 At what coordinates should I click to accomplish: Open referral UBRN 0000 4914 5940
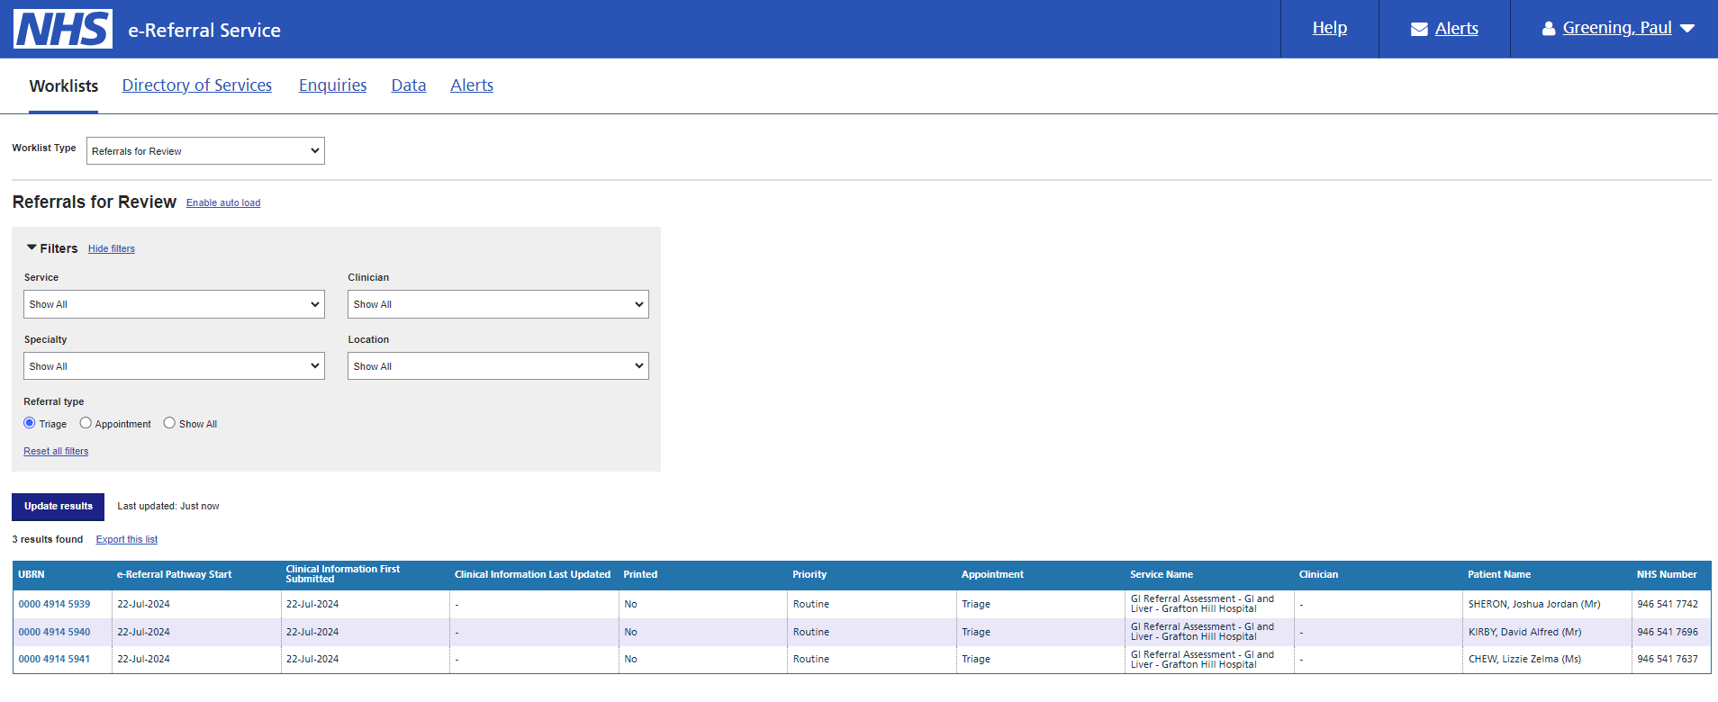55,632
